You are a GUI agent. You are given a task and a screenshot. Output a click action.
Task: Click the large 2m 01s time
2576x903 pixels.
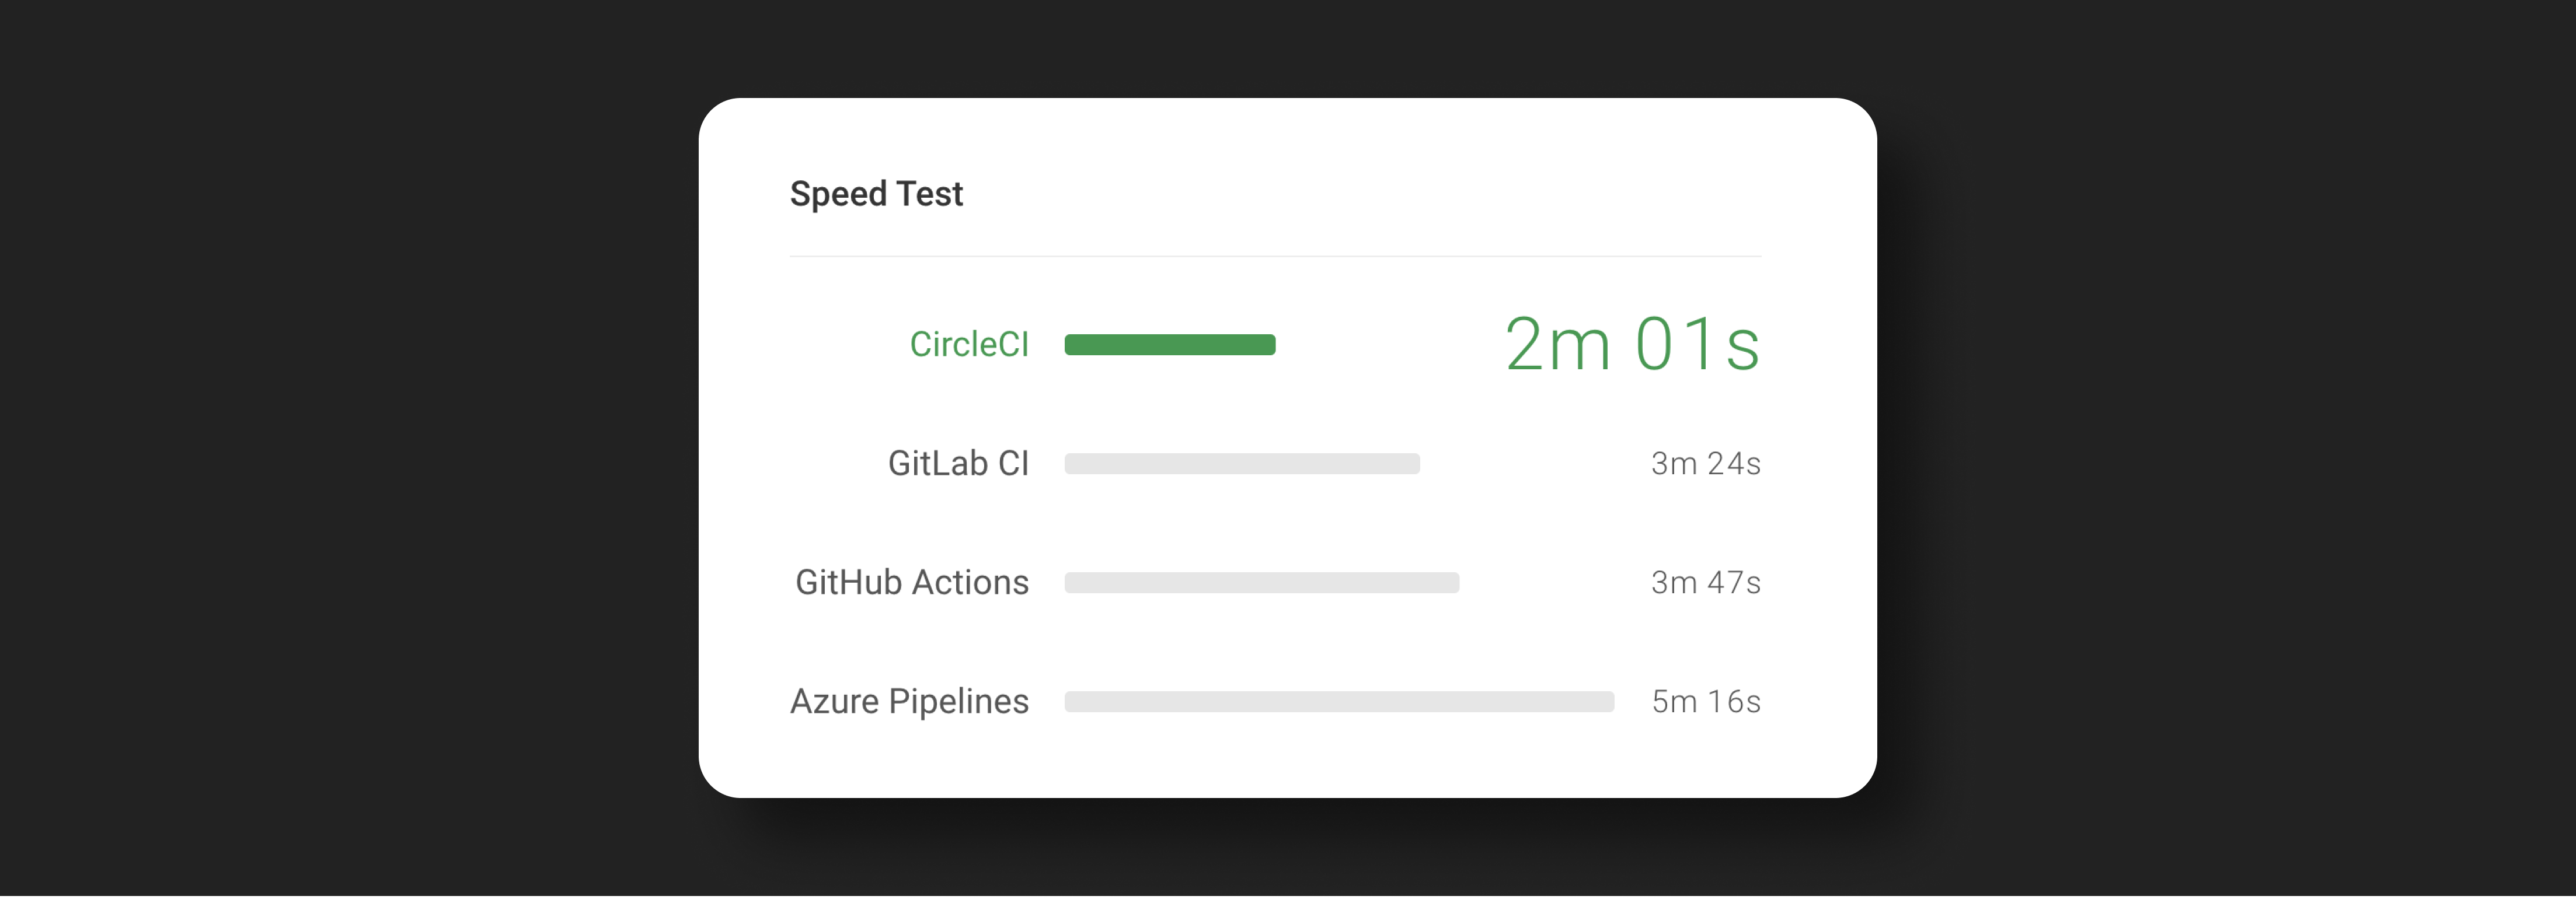click(x=1631, y=345)
